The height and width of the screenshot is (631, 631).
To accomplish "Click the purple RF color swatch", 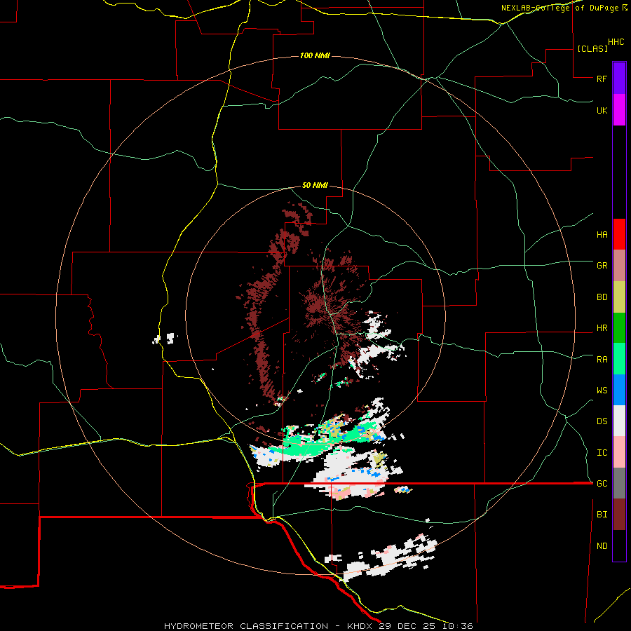I will coord(619,79).
